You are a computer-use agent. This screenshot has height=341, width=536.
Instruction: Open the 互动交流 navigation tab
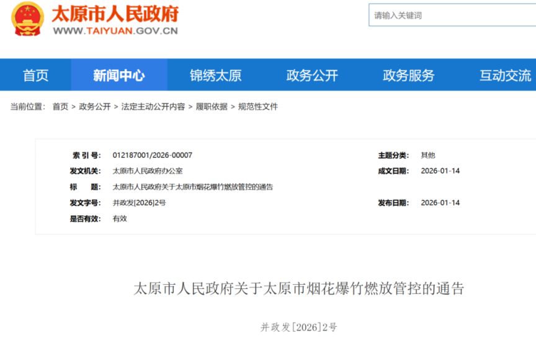[x=505, y=75]
